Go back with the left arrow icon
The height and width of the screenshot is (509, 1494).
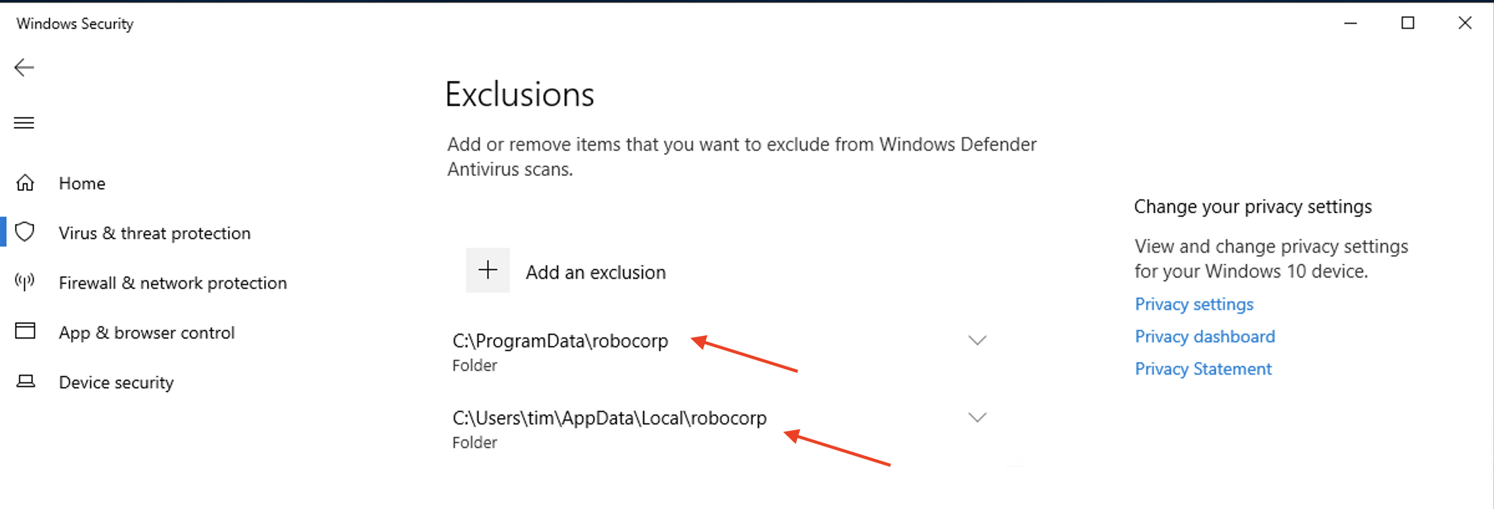tap(24, 67)
